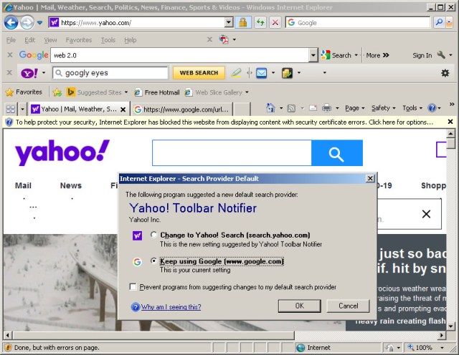Viewport: 459px width, 355px height.
Task: Check Prevent programs from suggesting changes
Action: point(133,287)
